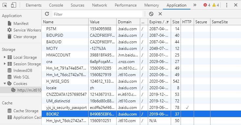Expand the Local Storage tree node
The height and width of the screenshot is (125, 241).
click(5, 57)
